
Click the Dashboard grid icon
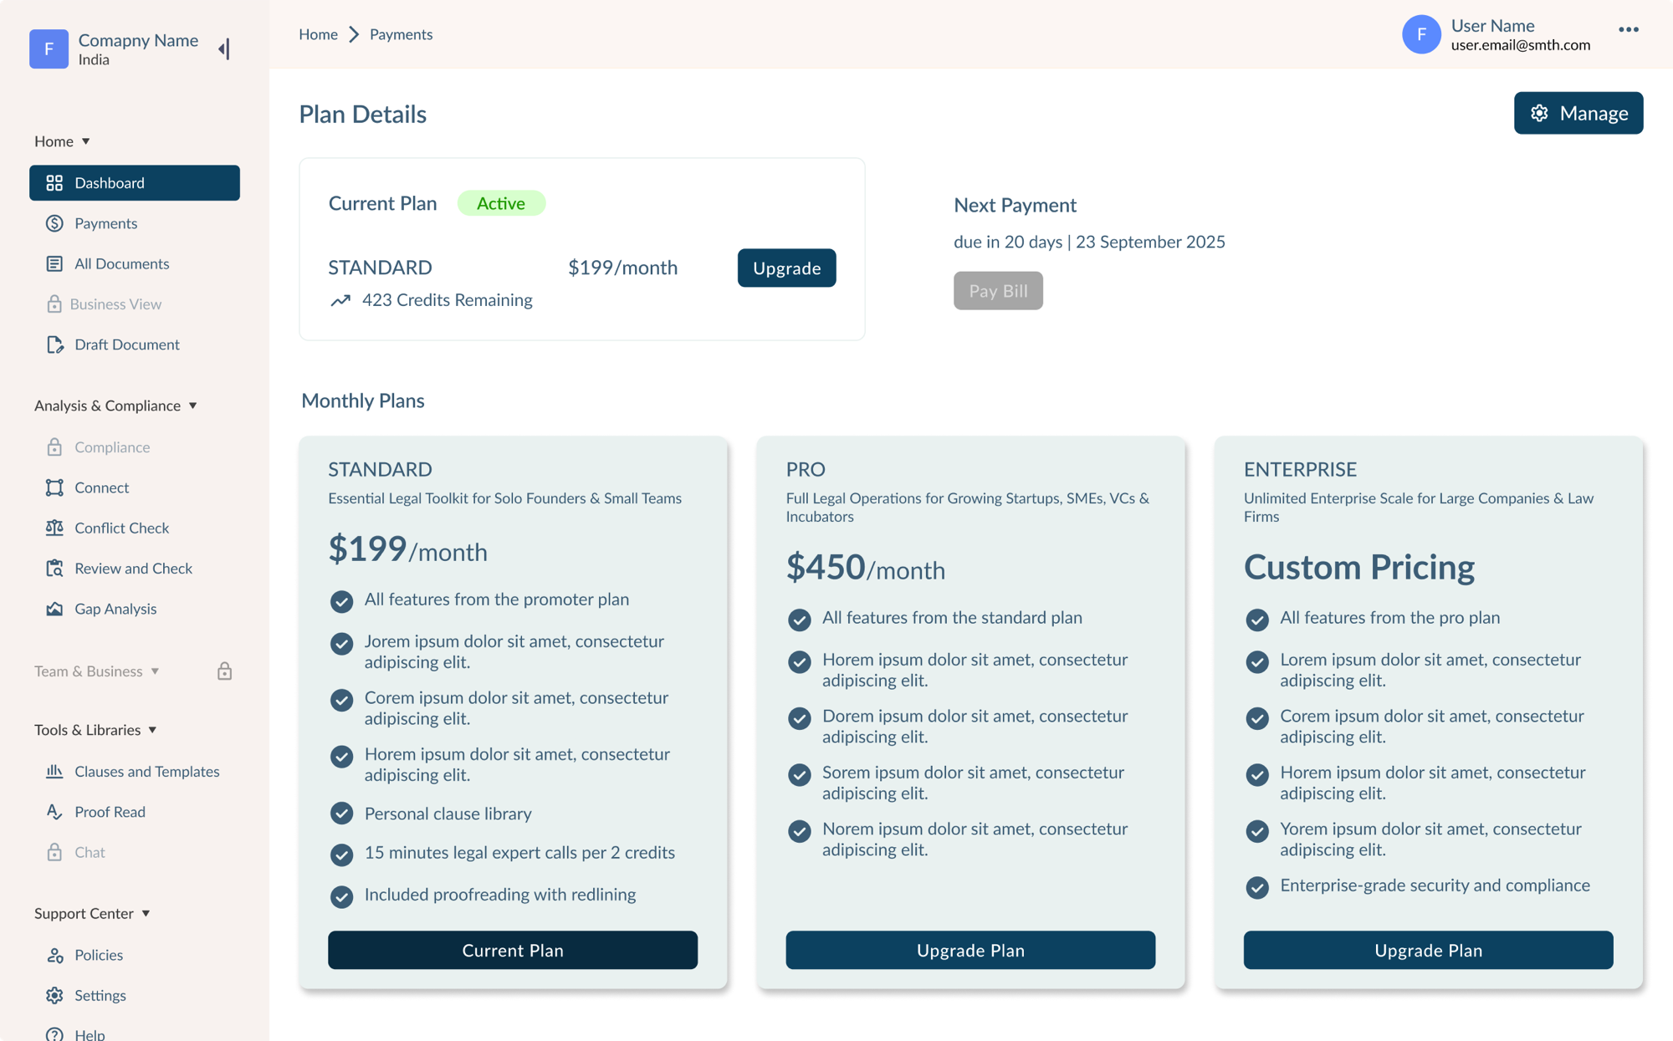click(x=54, y=183)
